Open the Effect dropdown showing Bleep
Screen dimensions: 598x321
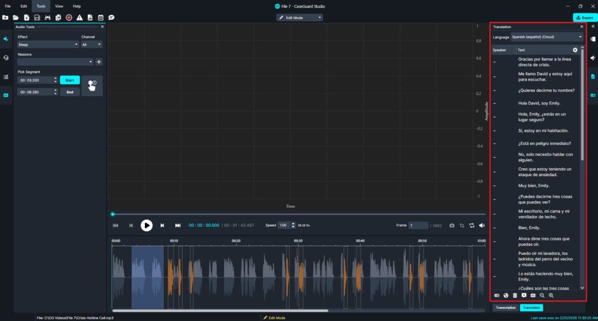coord(48,44)
